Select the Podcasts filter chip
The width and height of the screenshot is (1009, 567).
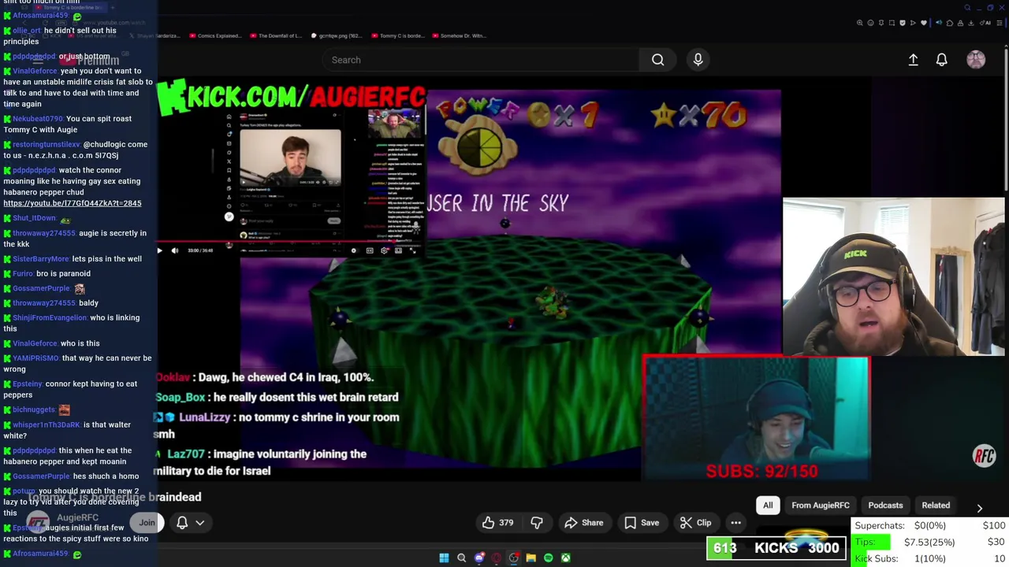[x=885, y=506]
